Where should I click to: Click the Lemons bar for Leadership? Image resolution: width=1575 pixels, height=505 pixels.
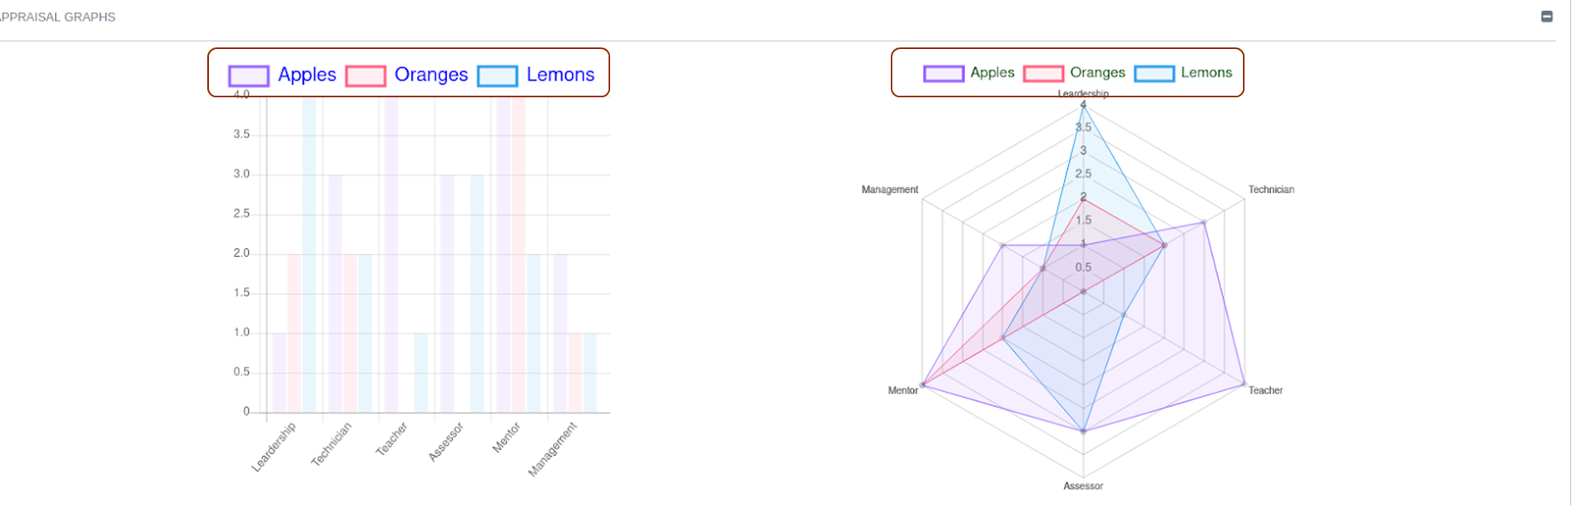tap(309, 254)
